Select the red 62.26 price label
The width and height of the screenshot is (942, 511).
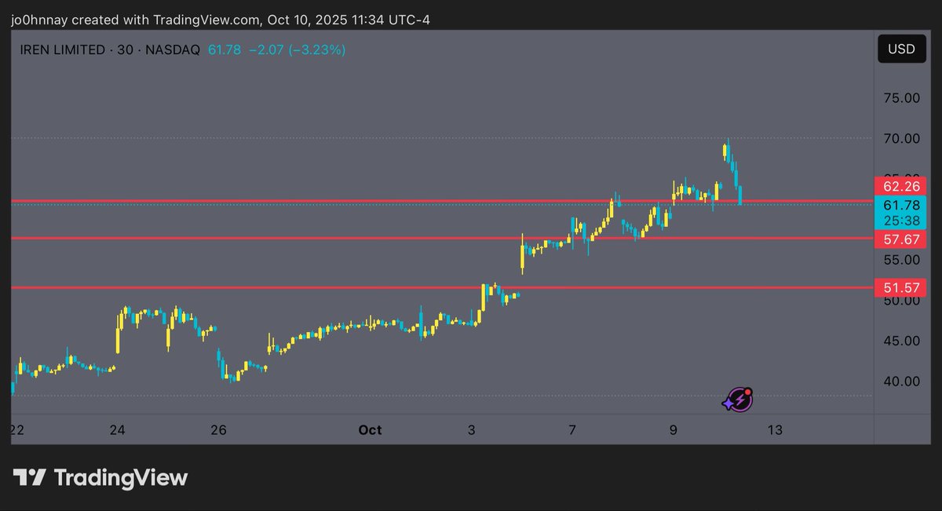pyautogui.click(x=901, y=187)
